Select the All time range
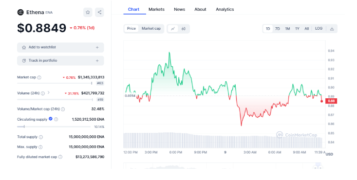Image resolution: width=357 pixels, height=180 pixels. point(307,29)
